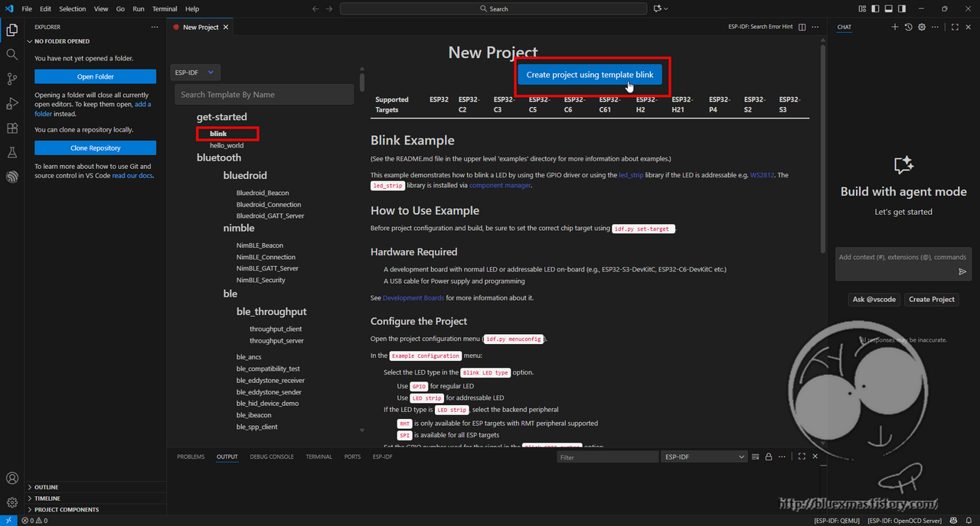Click Create Project button in chat

[x=932, y=299]
